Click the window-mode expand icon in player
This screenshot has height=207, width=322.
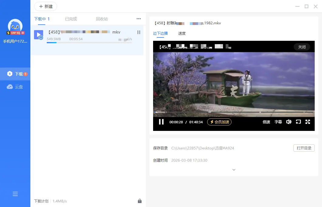298,122
